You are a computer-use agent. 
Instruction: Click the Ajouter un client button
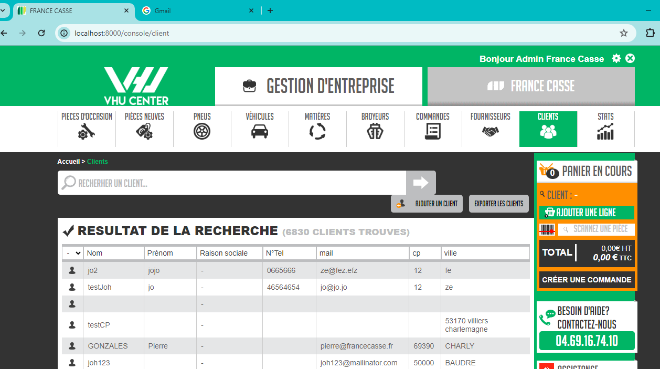427,204
